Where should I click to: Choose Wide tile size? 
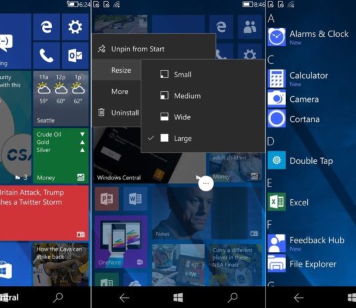[203, 117]
